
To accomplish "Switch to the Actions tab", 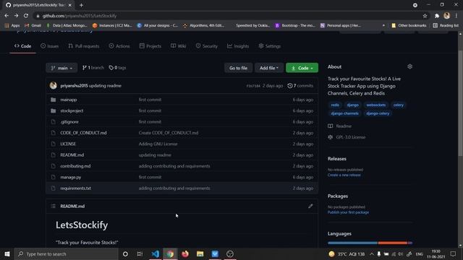I will click(x=119, y=46).
